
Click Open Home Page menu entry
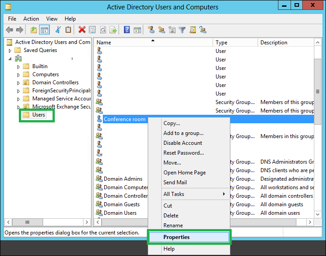(189, 172)
